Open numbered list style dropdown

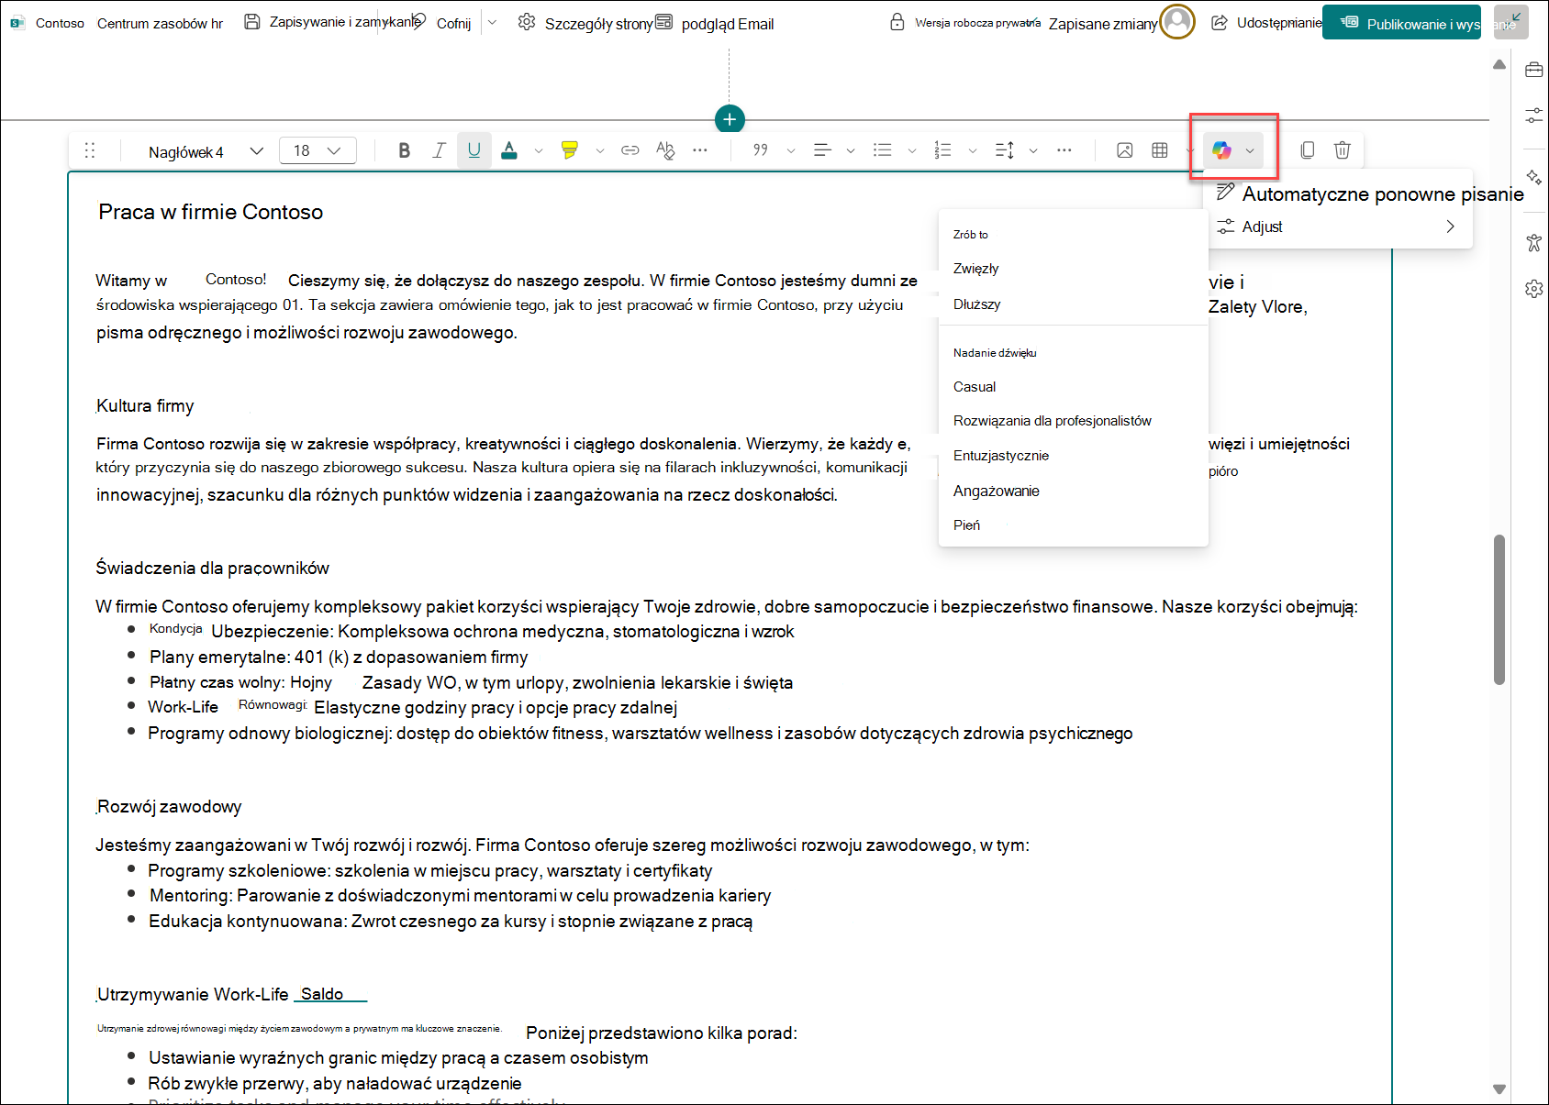(973, 150)
